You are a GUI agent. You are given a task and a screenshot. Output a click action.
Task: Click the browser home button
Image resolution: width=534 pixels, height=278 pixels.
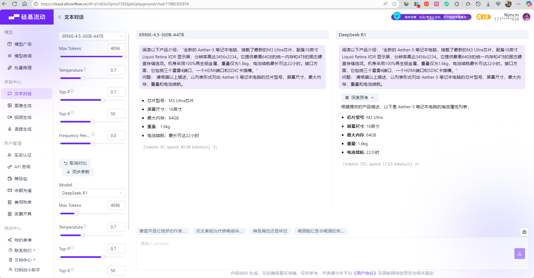(x=25, y=4)
